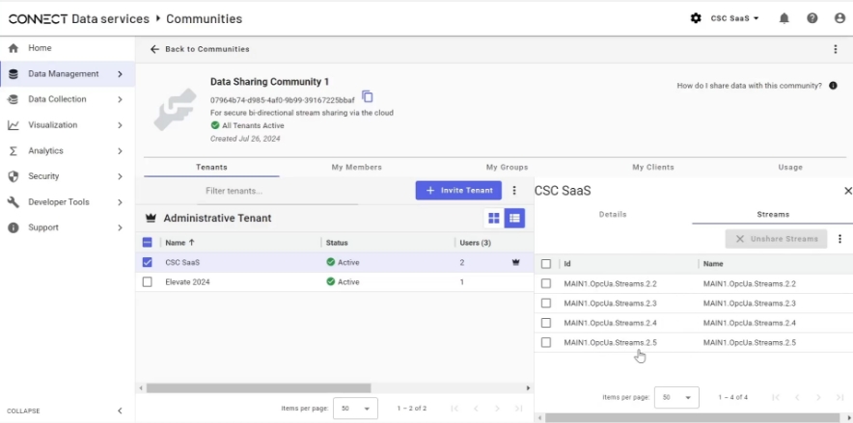Open the user account profile icon
This screenshot has height=423, width=853.
pos(839,18)
